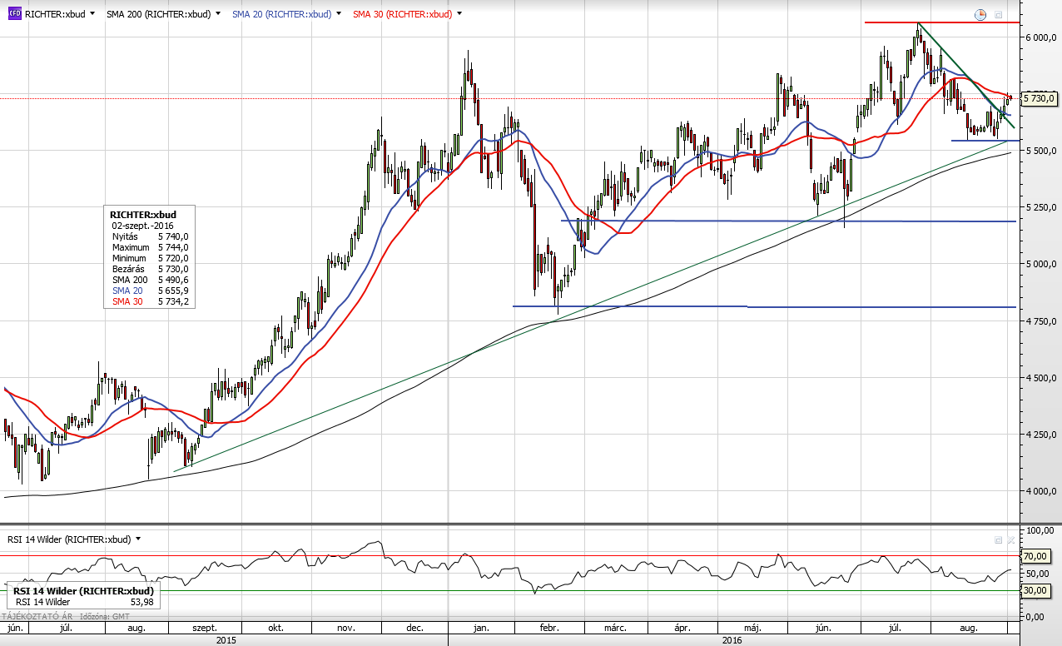Click the nov. month label on time axis
Screen dimensions: 1062x646
click(347, 629)
